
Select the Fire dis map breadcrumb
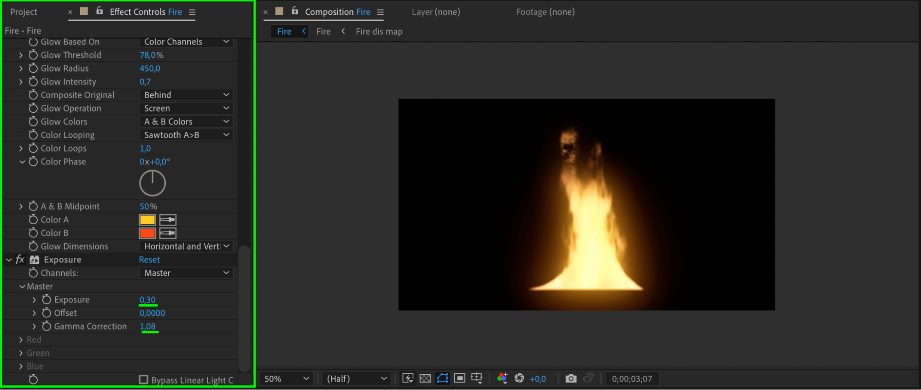click(x=379, y=31)
